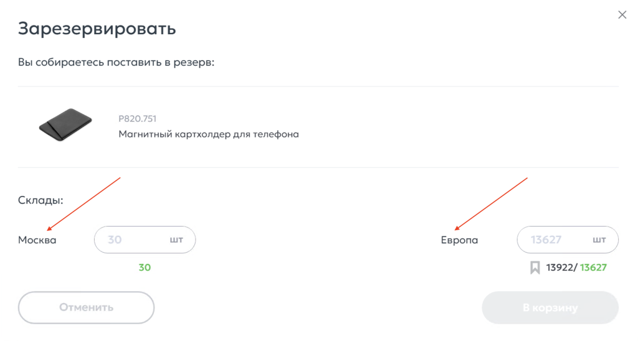Click the product code P820.751
Screen dimensions: 638x341
(137, 118)
